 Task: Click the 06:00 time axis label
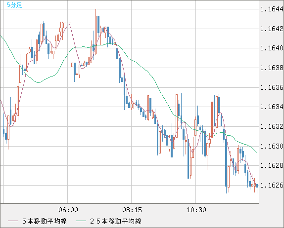point(68,210)
